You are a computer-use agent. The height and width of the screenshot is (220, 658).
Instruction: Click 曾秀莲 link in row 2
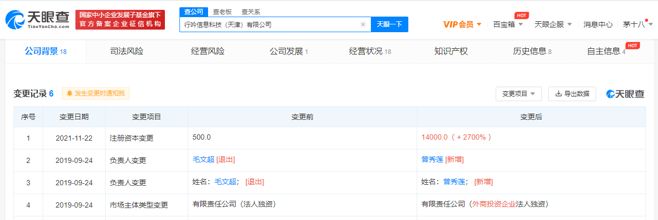point(432,160)
